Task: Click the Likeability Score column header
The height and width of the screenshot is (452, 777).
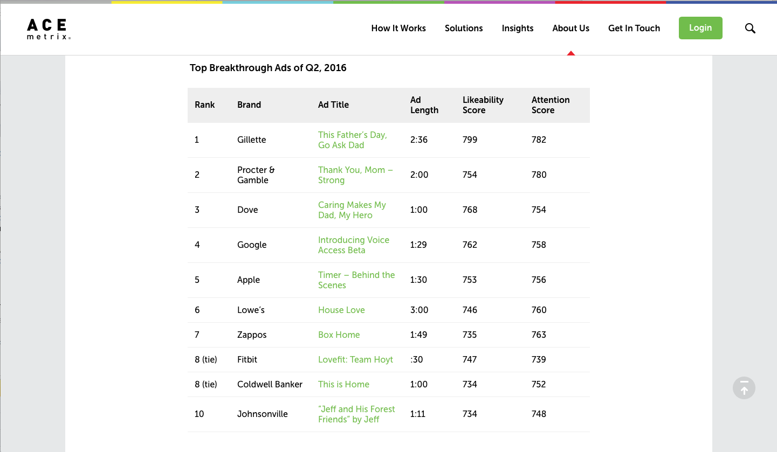Action: tap(483, 105)
